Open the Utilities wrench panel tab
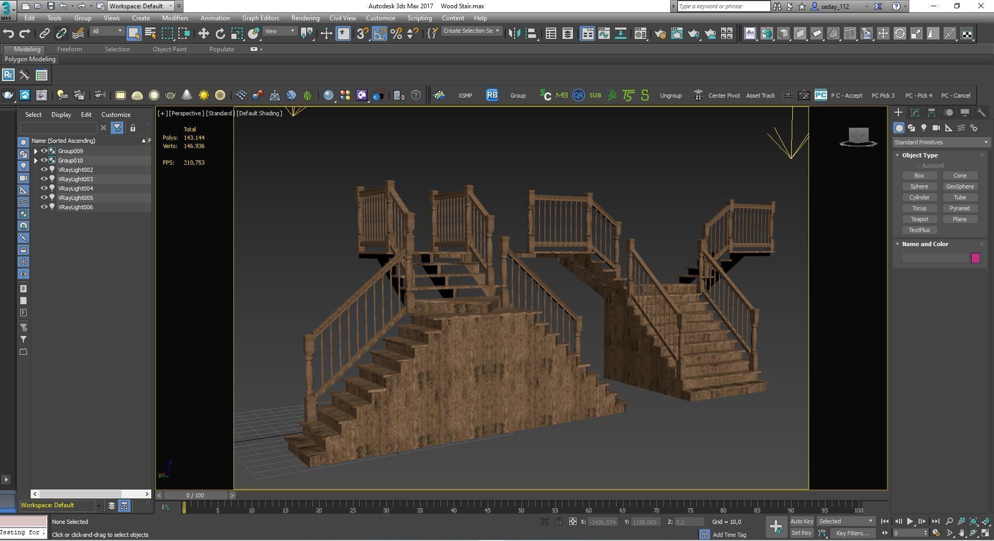The width and height of the screenshot is (994, 541). [x=982, y=112]
